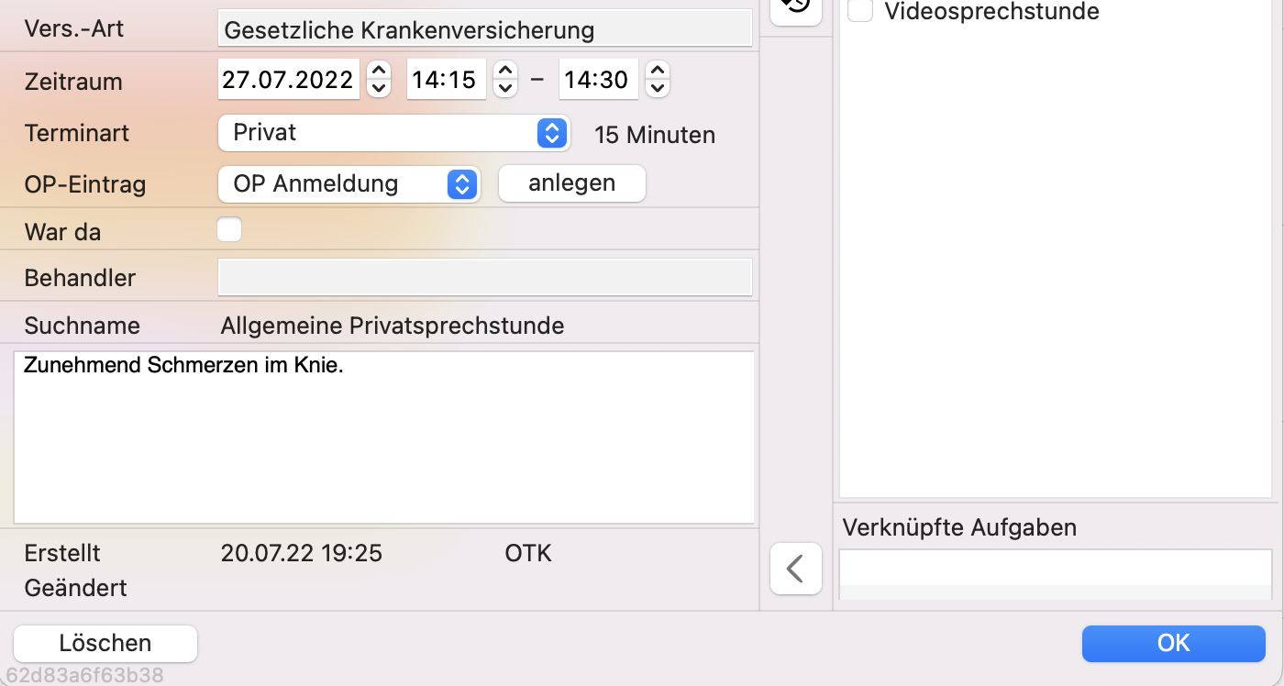Click the left chevron collapse button
Viewport: 1284px width, 686px height.
(795, 569)
